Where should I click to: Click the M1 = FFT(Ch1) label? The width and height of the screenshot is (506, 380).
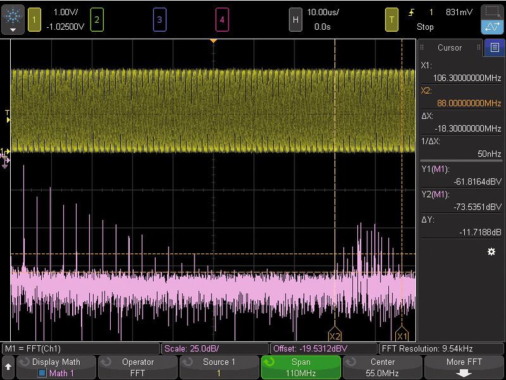(33, 348)
